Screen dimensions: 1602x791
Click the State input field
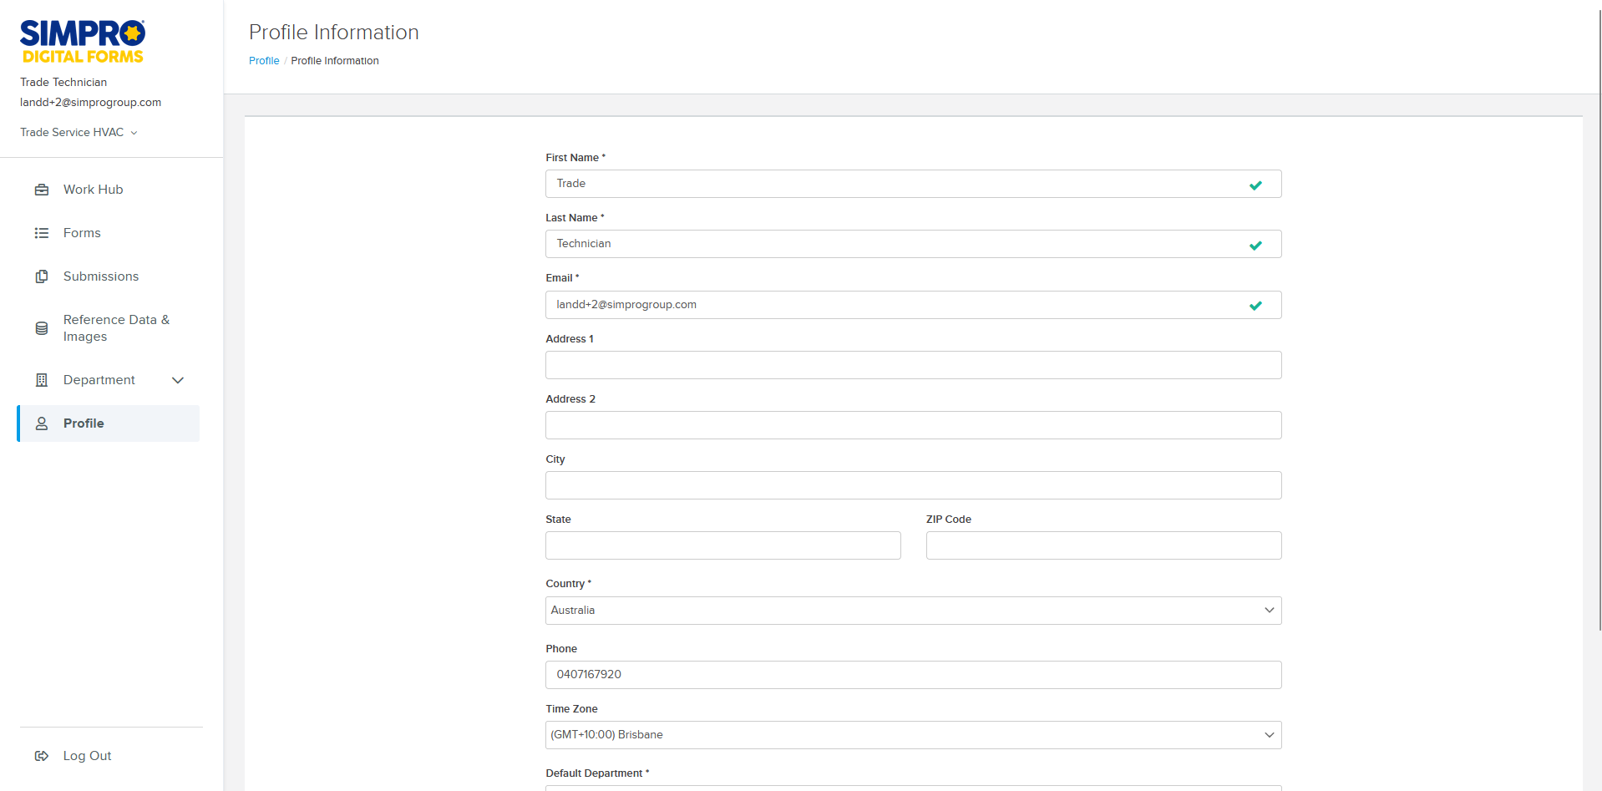click(x=723, y=545)
